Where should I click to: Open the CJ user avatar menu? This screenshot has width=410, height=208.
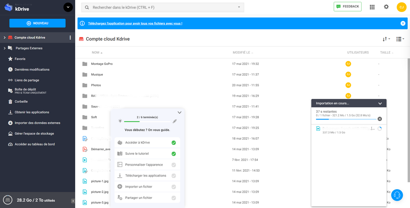401,7
